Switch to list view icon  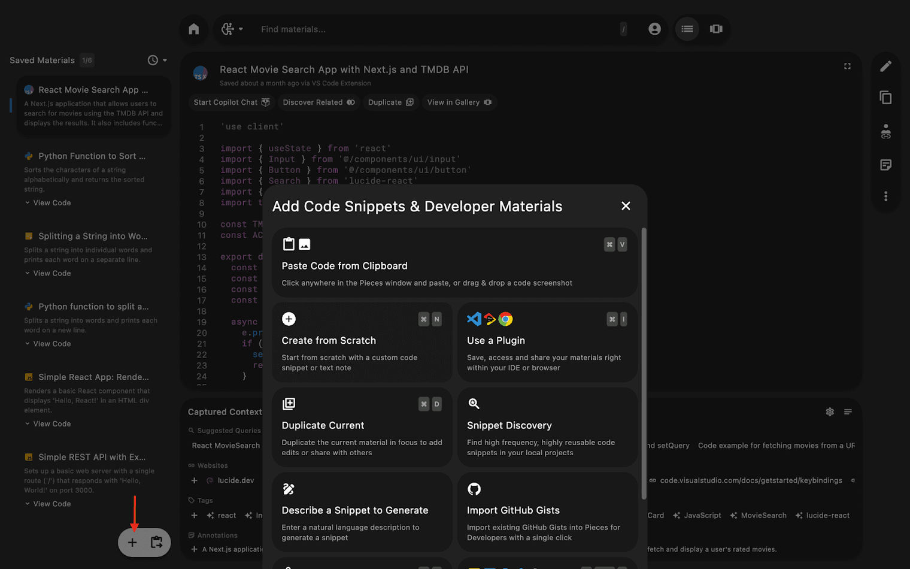pyautogui.click(x=687, y=29)
